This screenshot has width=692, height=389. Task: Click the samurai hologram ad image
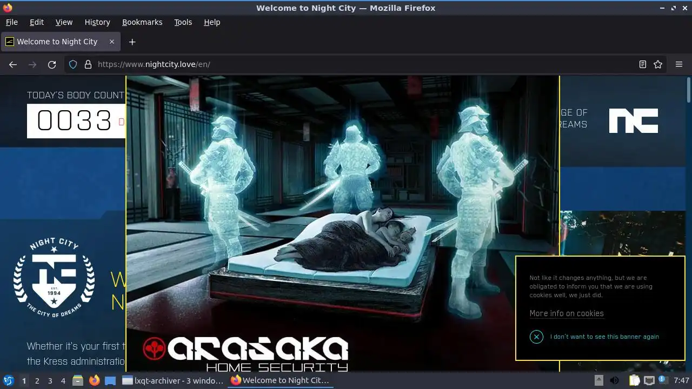(x=343, y=223)
